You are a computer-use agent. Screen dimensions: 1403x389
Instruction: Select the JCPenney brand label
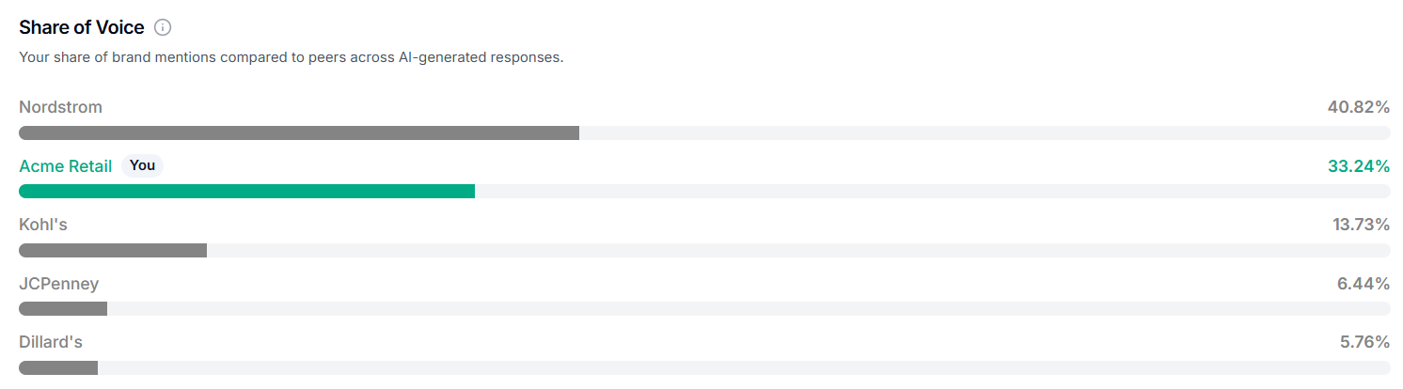click(58, 284)
